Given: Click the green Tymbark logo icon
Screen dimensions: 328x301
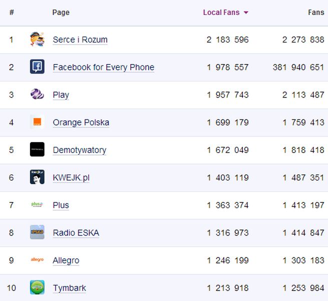Looking at the screenshot, I should (x=37, y=287).
